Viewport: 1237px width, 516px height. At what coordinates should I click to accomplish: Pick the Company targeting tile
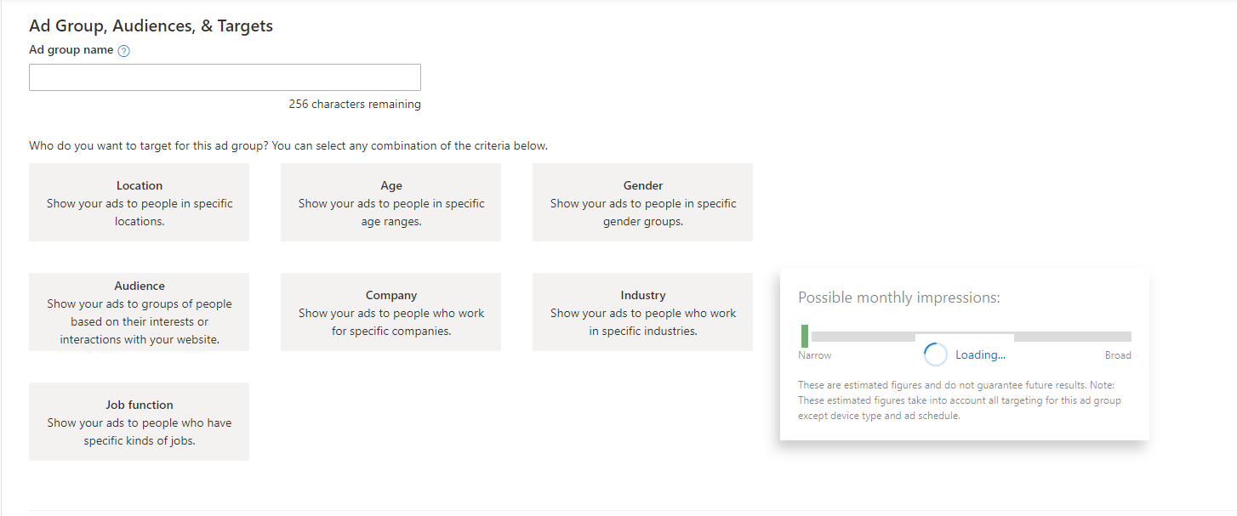click(x=390, y=312)
